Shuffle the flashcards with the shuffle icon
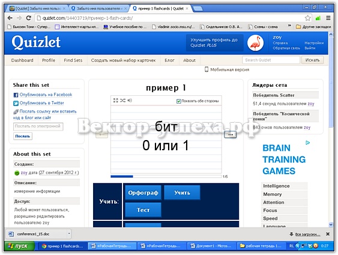Viewport: 338px width, 255px height. tap(122, 101)
